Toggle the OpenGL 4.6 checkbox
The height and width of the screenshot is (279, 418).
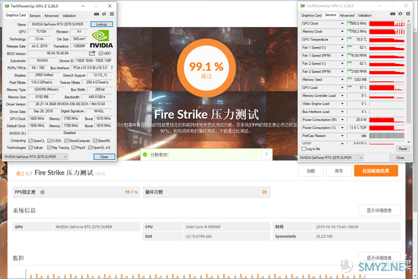tap(90, 147)
